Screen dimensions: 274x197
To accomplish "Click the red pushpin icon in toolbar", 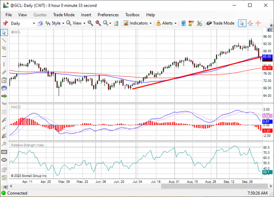I will [5, 23].
